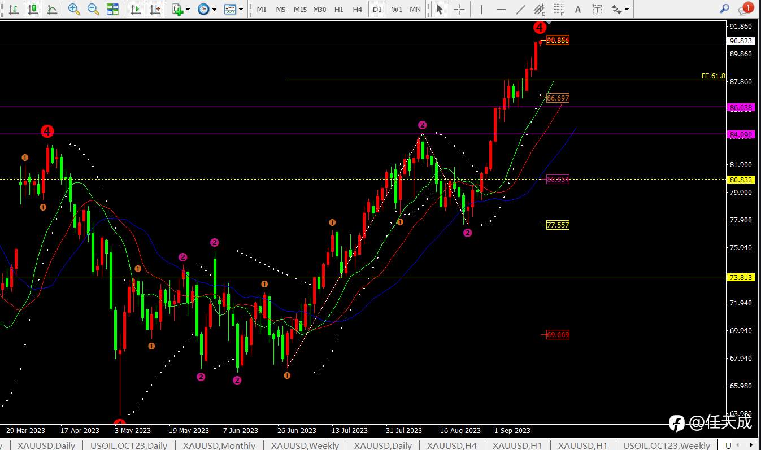Click the current price 90.823 axis tag
761x450 pixels.
(741, 41)
